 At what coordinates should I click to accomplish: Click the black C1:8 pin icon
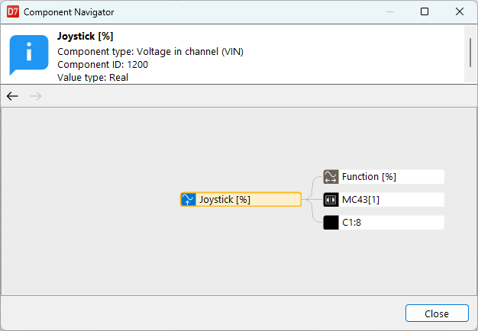click(x=331, y=223)
